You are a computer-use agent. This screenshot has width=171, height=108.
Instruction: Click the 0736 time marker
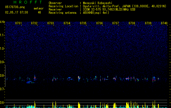pyautogui.click(x=100, y=23)
